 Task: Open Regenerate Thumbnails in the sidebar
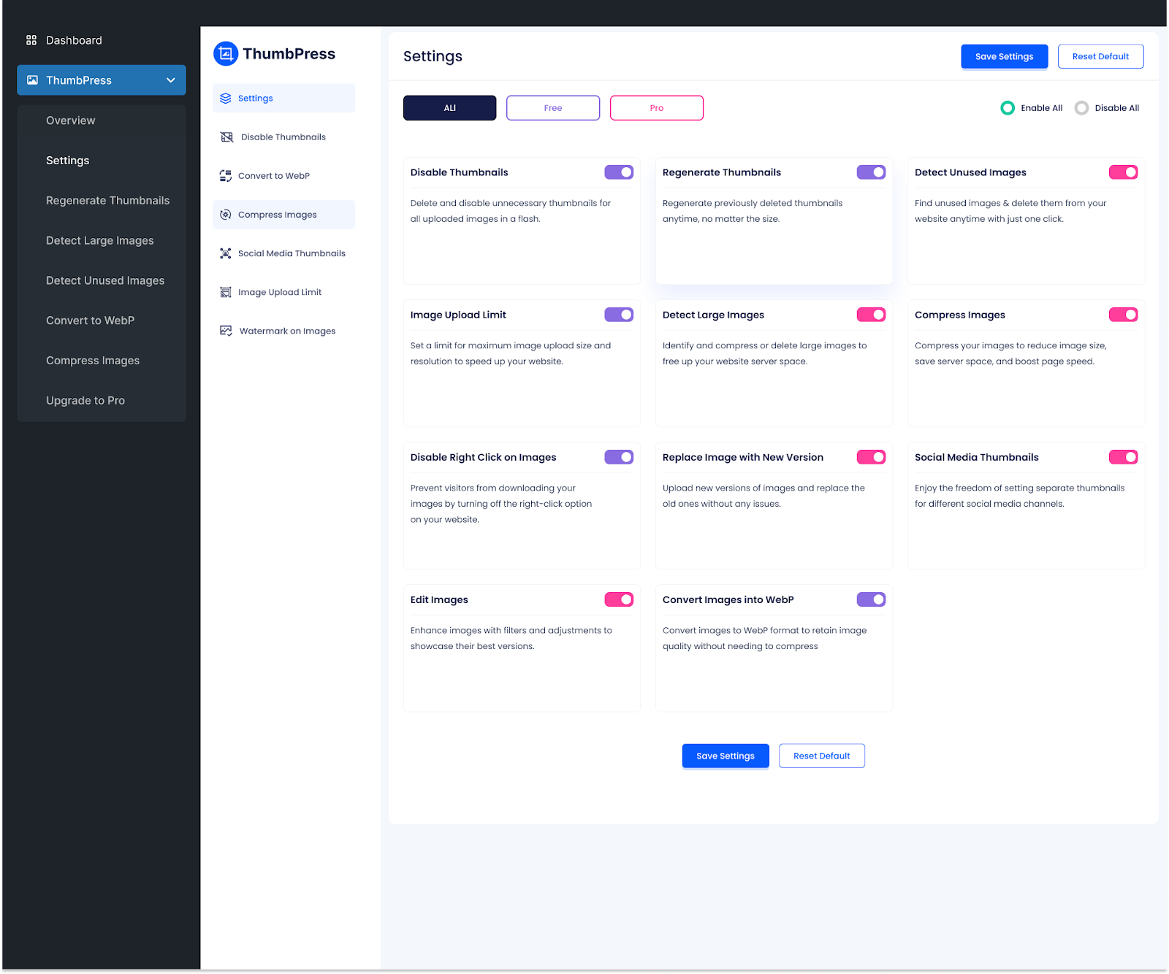(108, 201)
